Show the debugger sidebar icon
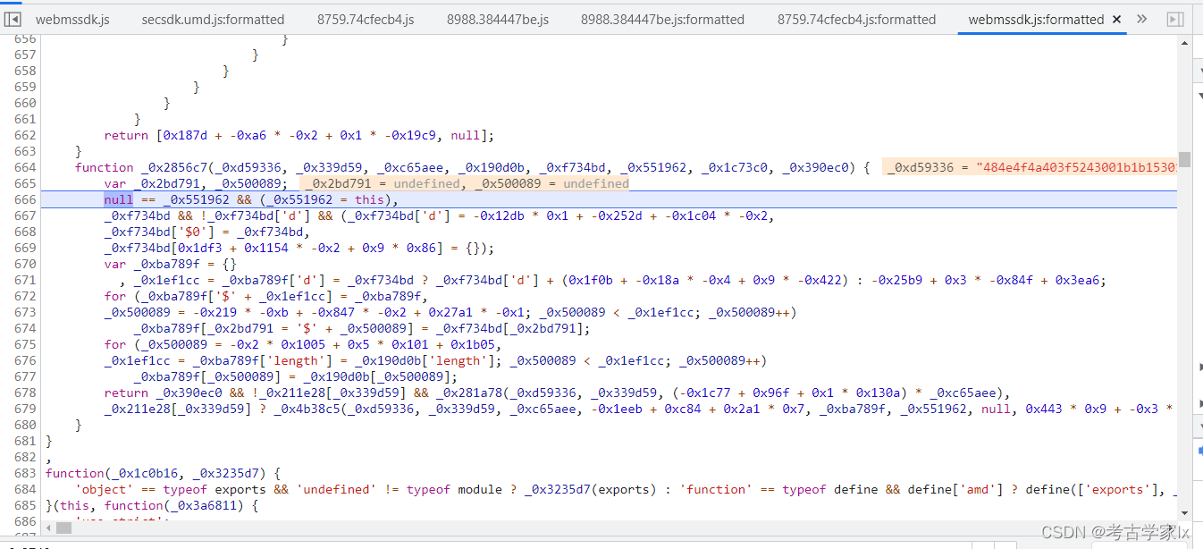This screenshot has height=549, width=1203. [1175, 19]
